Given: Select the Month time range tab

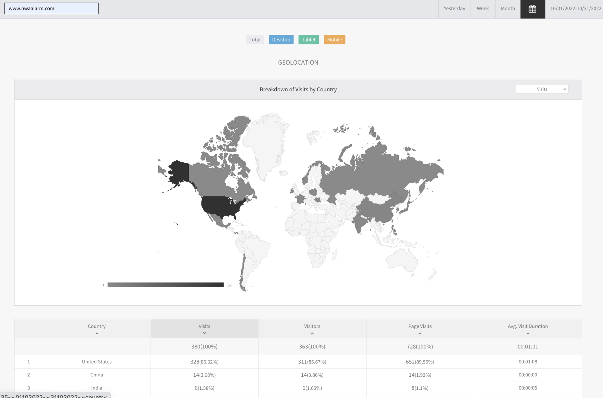Looking at the screenshot, I should coord(508,9).
